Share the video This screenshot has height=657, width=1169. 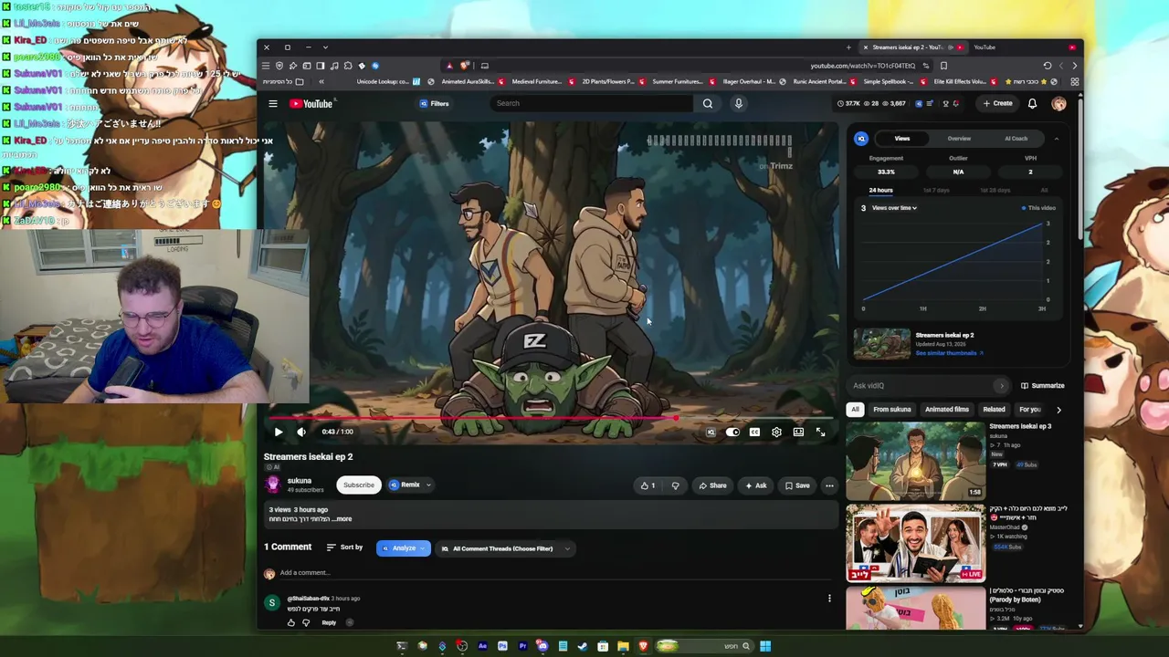712,485
